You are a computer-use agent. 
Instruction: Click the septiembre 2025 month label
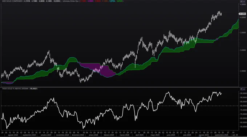pyautogui.click(x=221, y=135)
